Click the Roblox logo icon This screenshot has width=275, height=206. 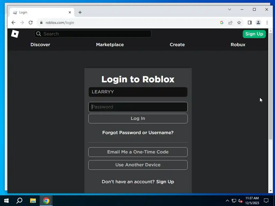15,34
